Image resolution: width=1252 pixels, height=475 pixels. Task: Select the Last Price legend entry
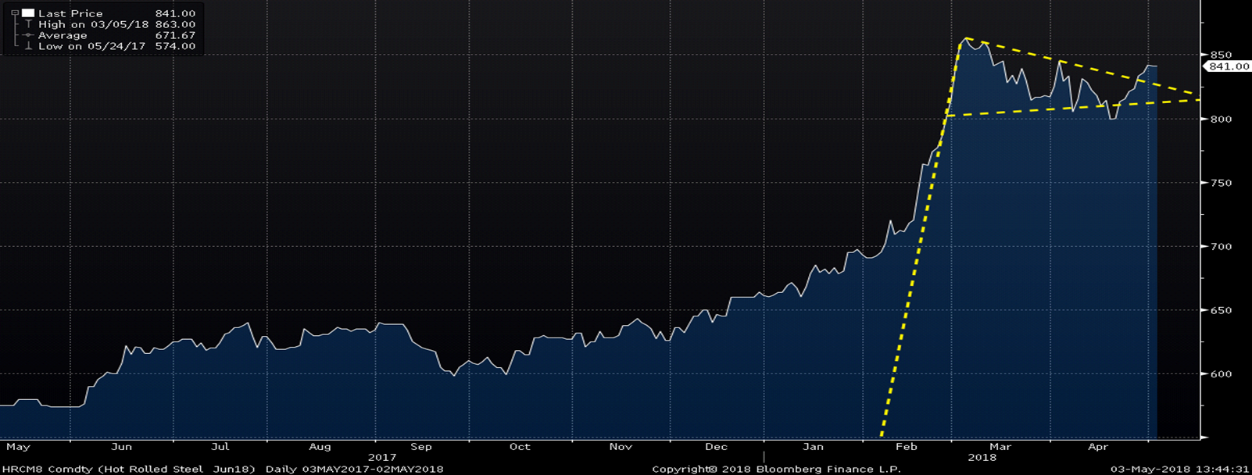point(70,13)
